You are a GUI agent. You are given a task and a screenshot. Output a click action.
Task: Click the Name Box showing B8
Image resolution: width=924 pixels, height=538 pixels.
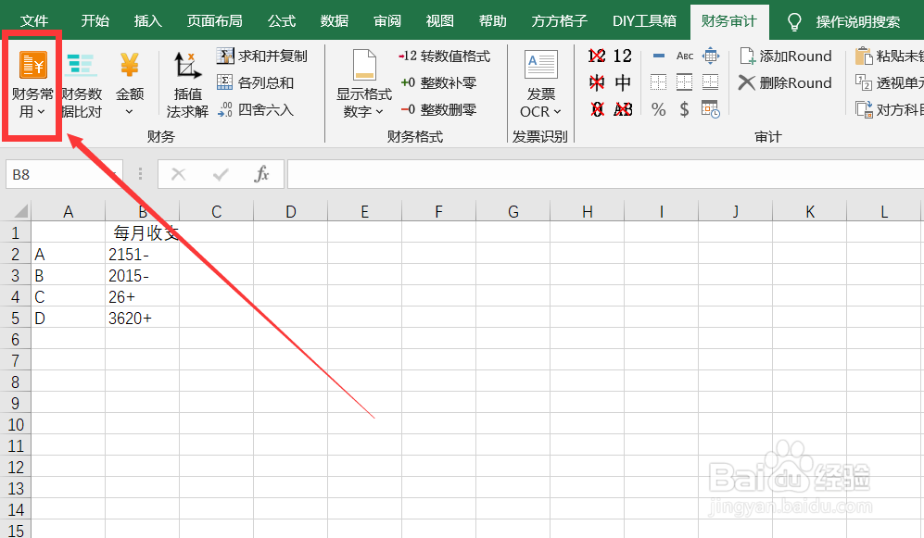point(64,174)
